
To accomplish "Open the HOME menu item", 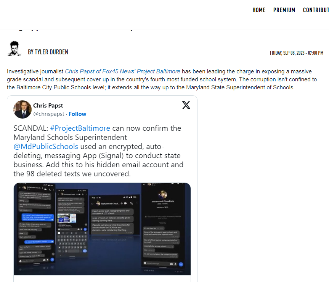I will [x=259, y=10].
